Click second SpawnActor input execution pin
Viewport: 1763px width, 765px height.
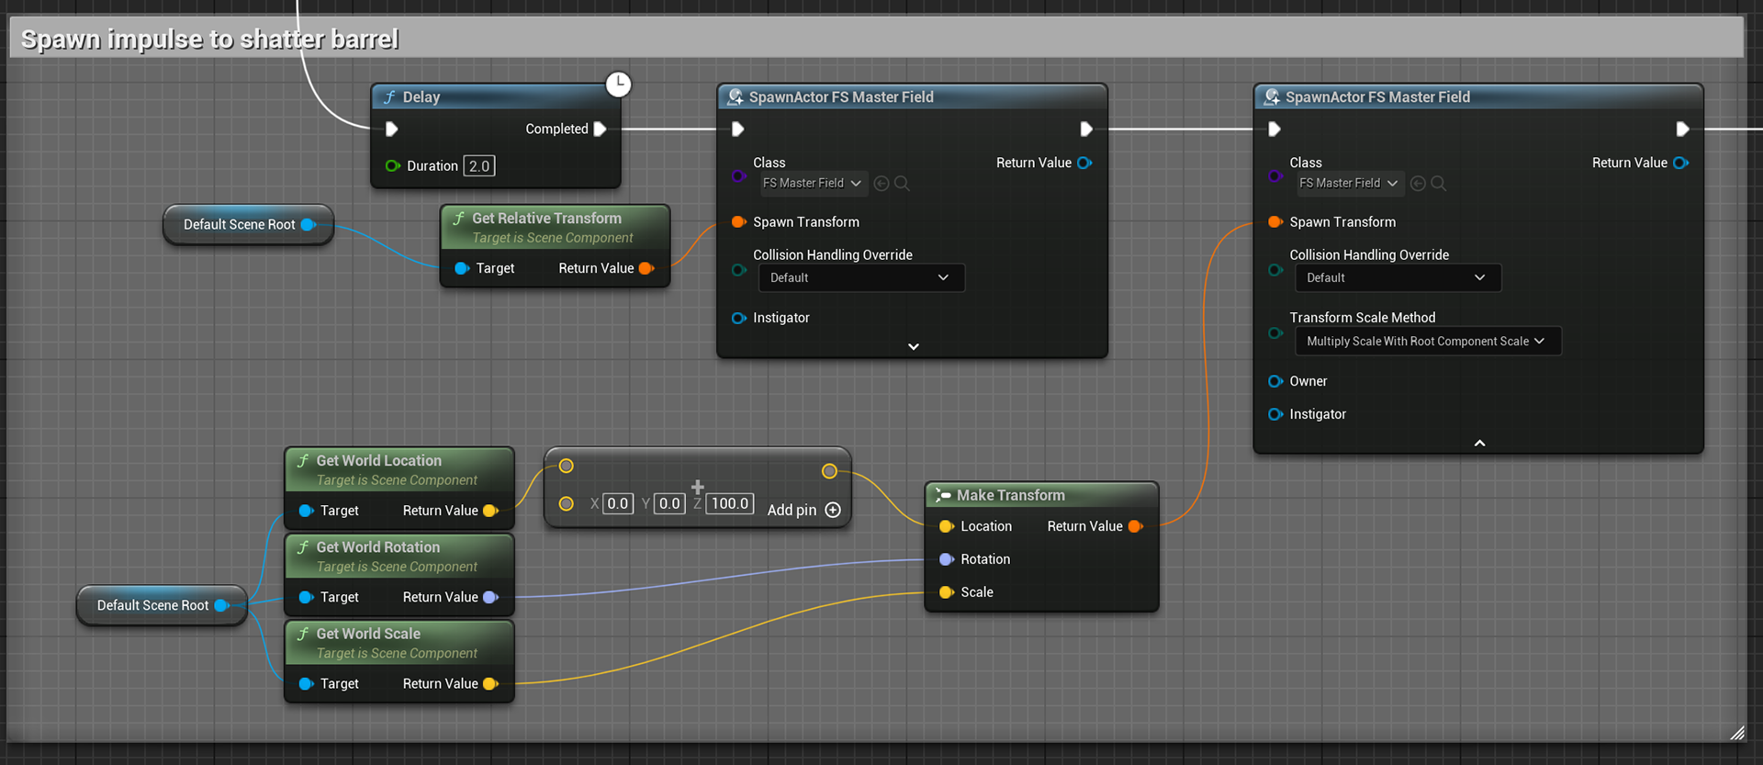[x=1275, y=129]
